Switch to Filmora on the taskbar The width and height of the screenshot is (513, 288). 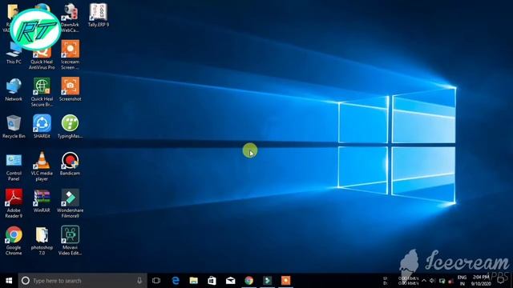click(267, 281)
